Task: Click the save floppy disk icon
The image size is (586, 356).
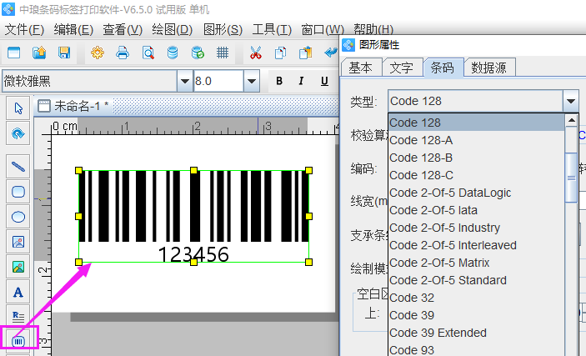Action: point(64,53)
